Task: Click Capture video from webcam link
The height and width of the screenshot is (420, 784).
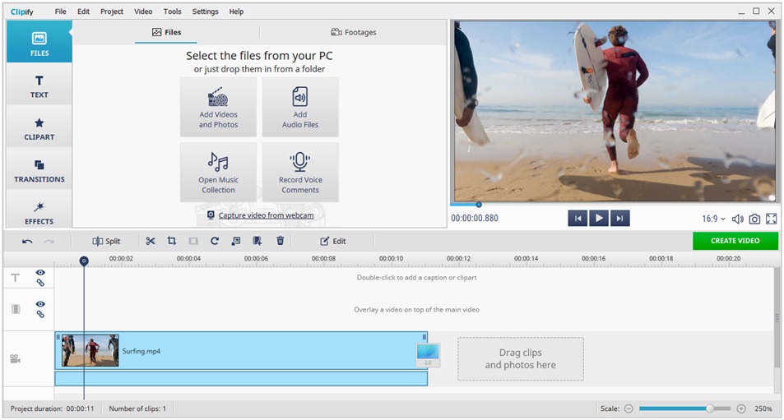Action: click(266, 215)
